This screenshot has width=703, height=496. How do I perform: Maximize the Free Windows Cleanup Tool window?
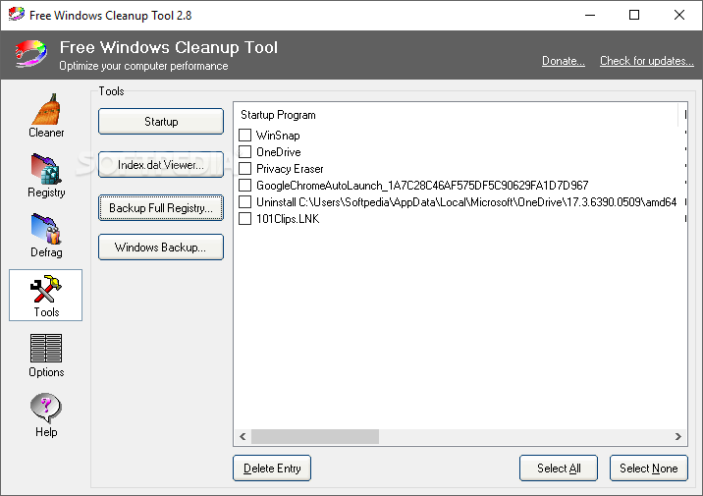click(634, 15)
